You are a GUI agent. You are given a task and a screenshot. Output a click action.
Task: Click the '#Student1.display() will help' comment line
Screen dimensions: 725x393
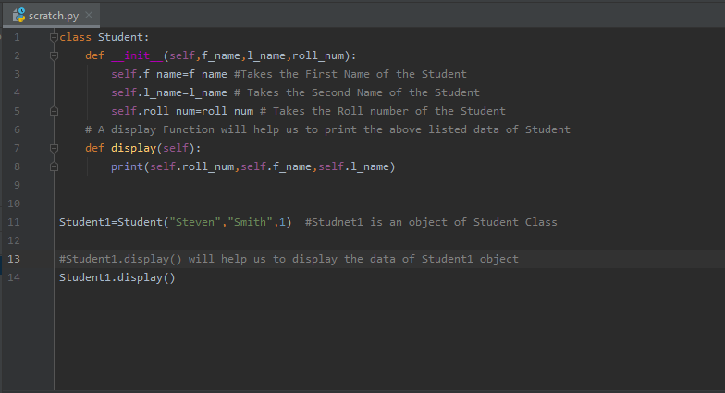pyautogui.click(x=289, y=259)
